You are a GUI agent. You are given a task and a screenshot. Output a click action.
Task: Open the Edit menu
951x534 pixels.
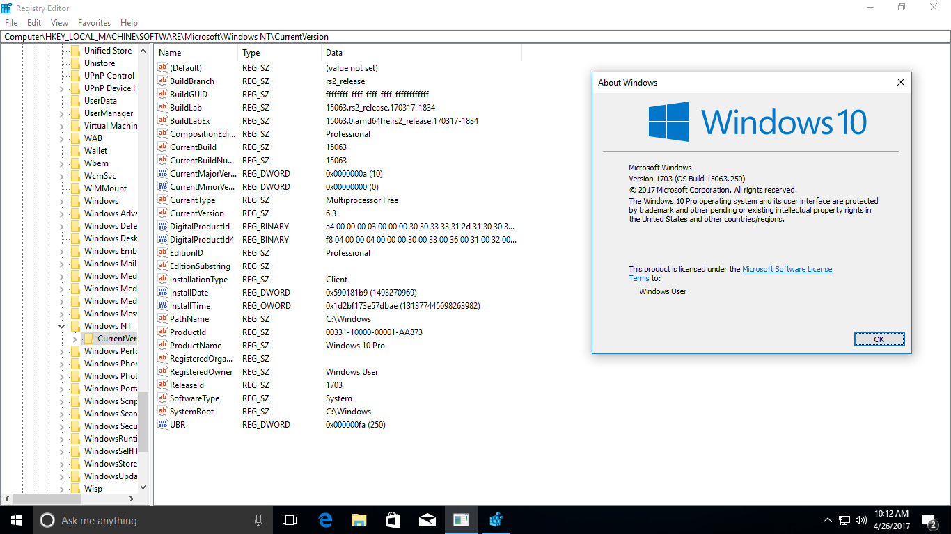coord(34,23)
